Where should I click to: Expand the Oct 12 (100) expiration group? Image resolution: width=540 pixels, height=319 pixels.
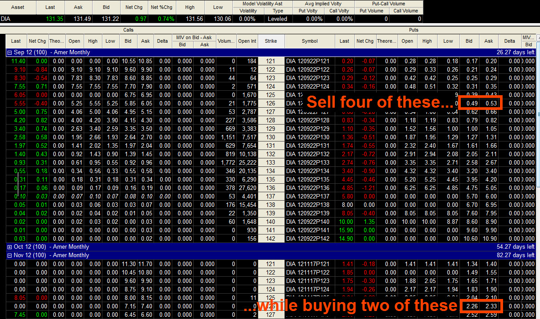9,247
